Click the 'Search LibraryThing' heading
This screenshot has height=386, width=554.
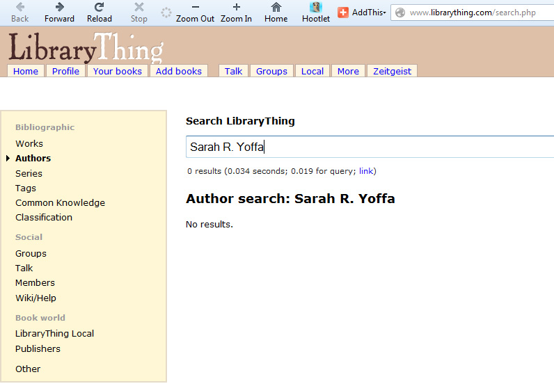(x=240, y=121)
